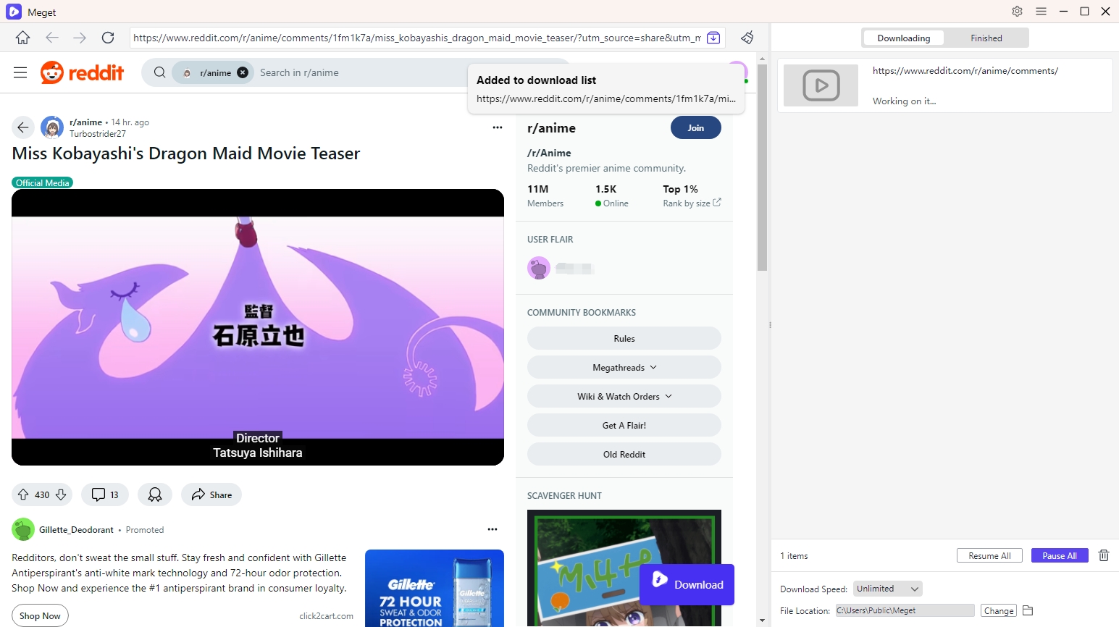
Task: Click Shop Now on Gillette ad
Action: coord(40,615)
